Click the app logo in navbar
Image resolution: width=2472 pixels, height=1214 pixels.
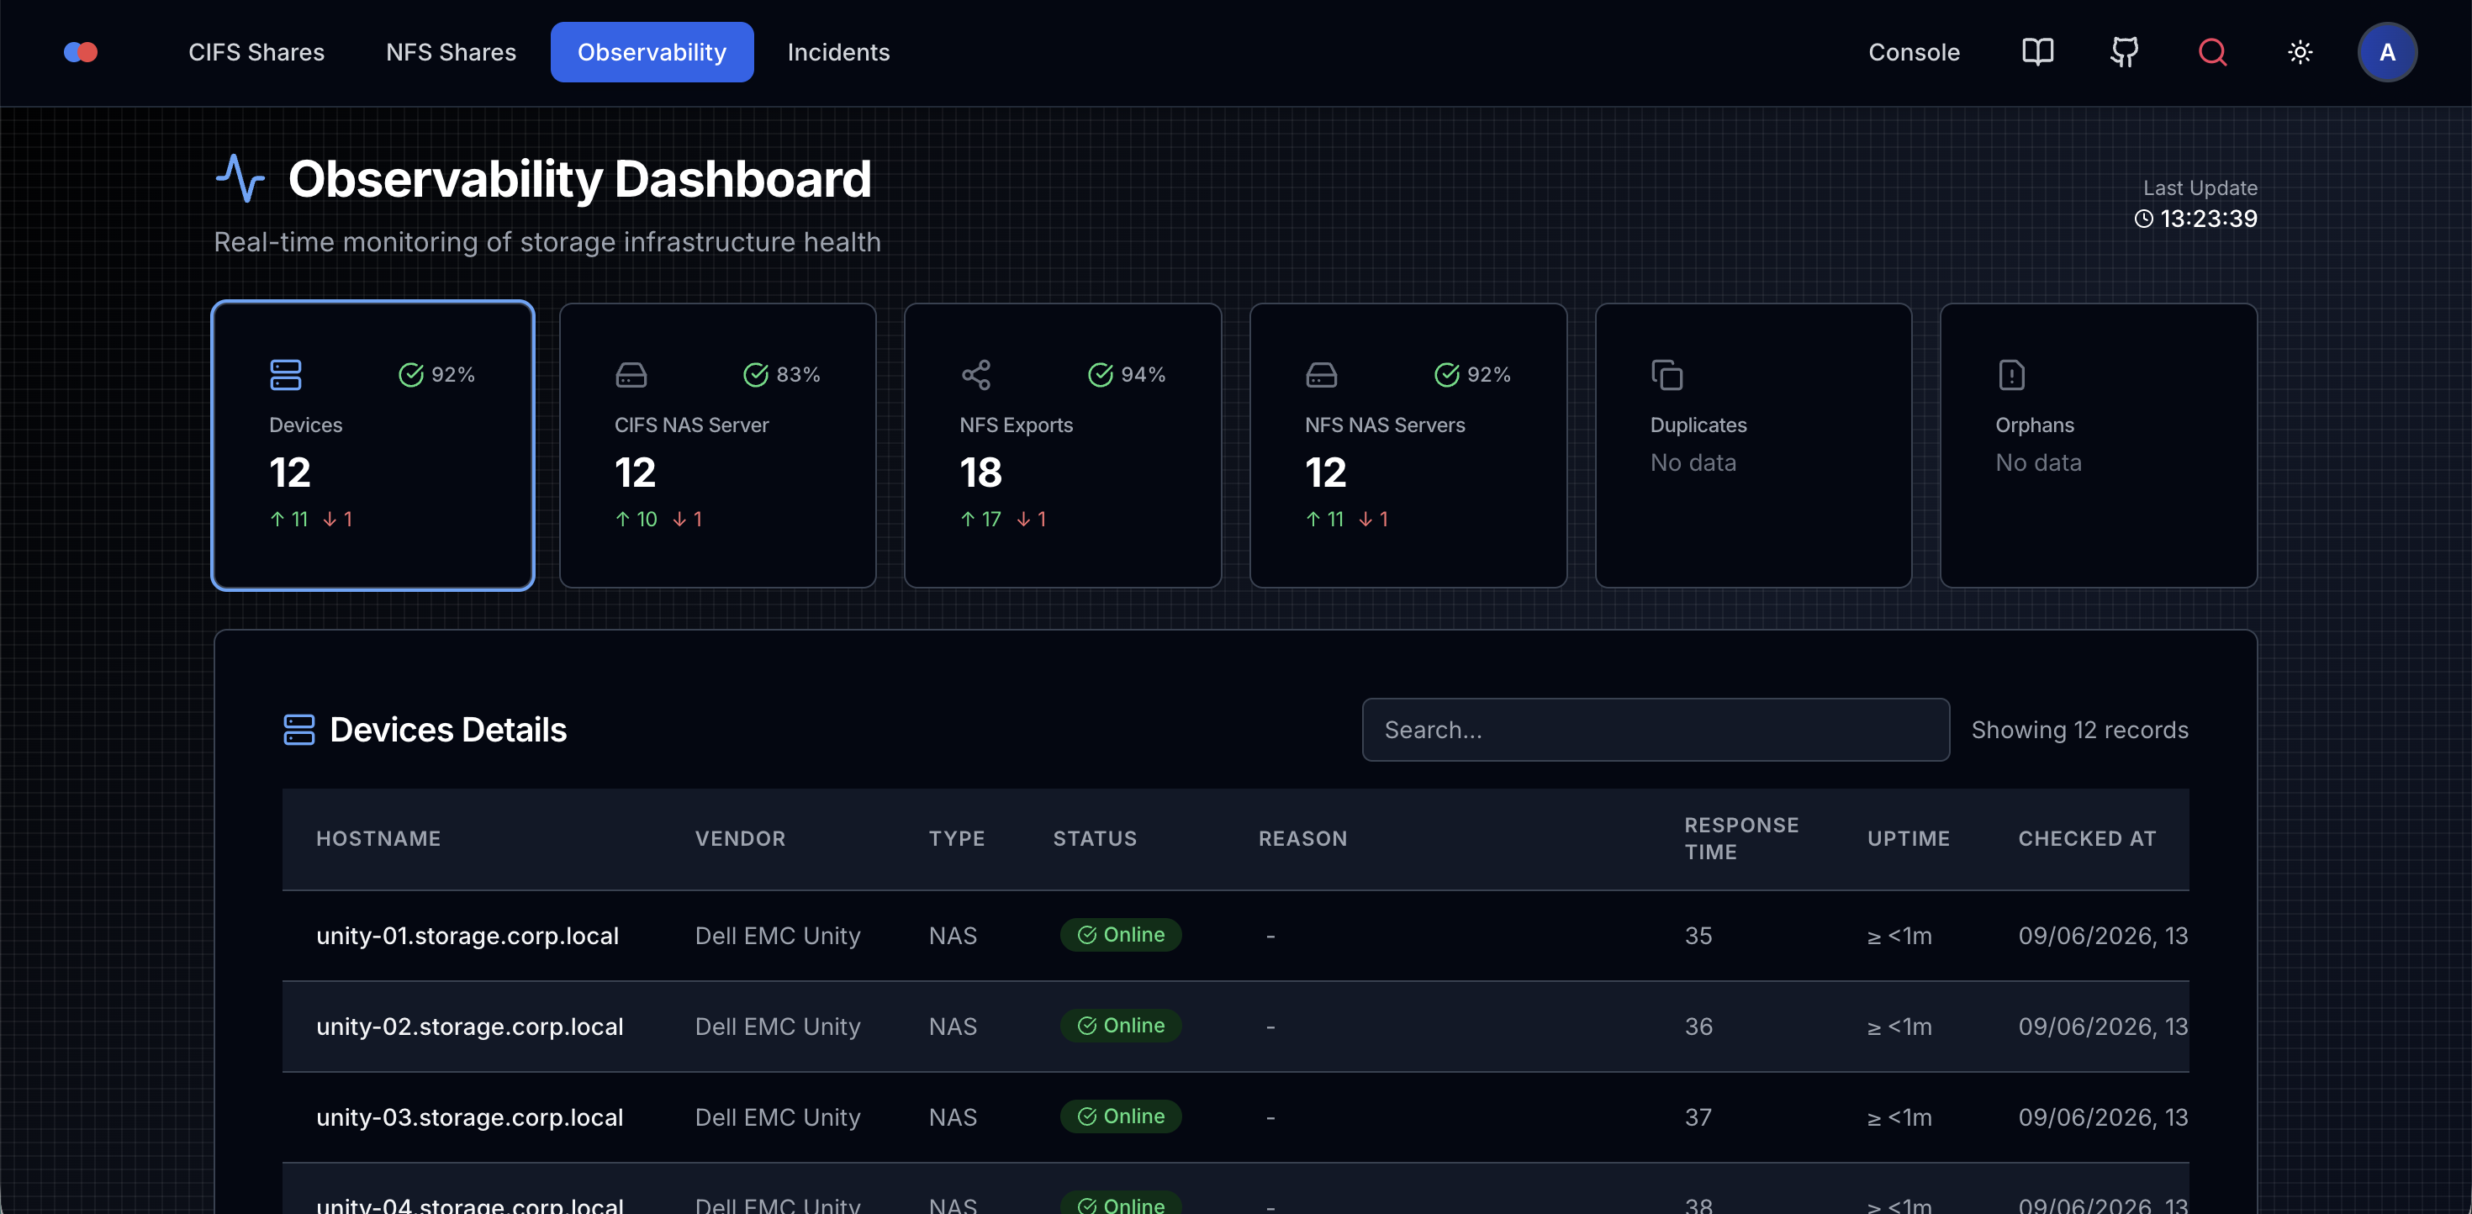(x=81, y=52)
